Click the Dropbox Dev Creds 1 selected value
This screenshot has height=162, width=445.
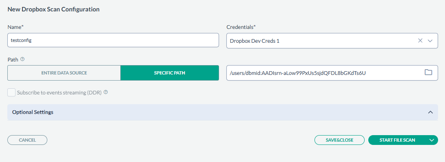(x=255, y=41)
